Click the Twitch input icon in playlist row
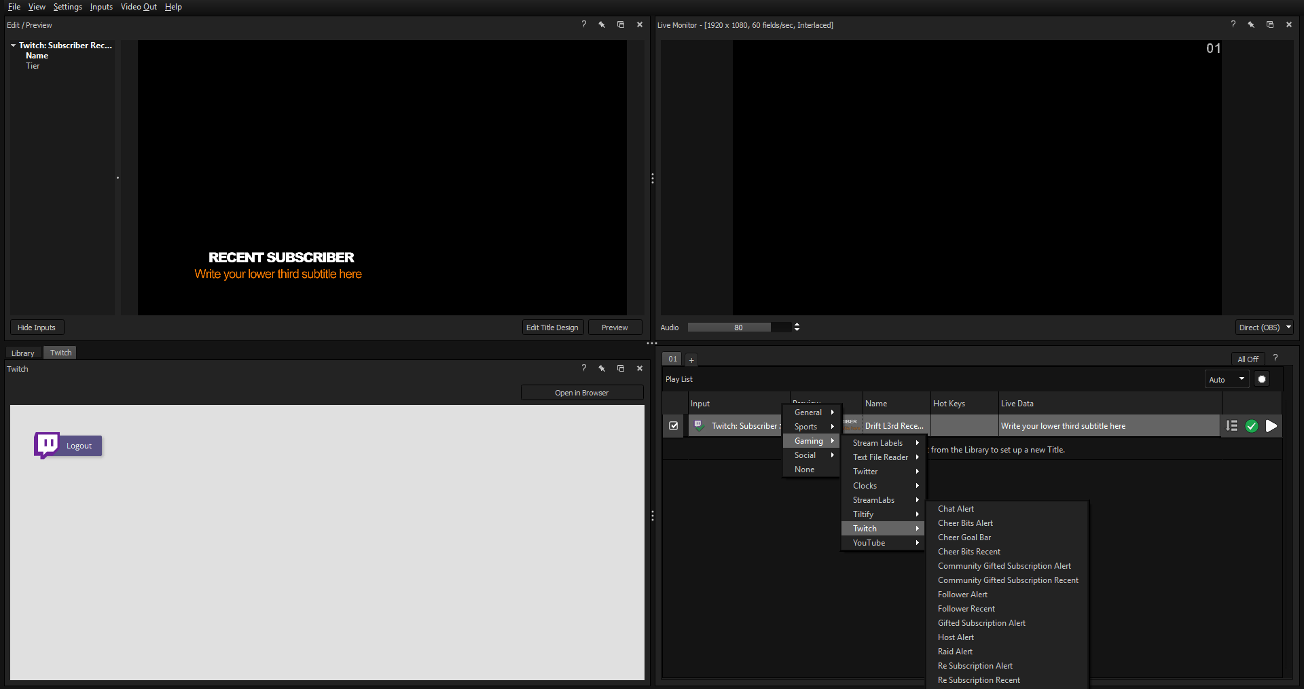The height and width of the screenshot is (689, 1304). [698, 425]
